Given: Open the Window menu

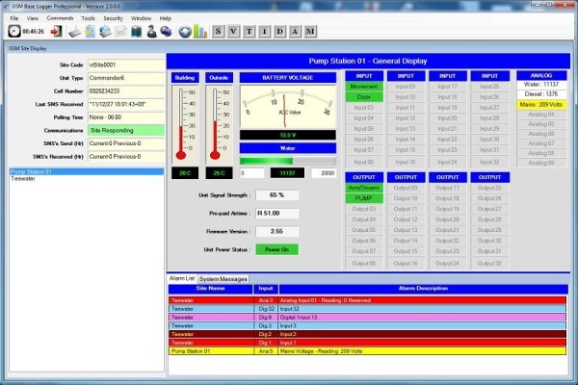Looking at the screenshot, I should (x=141, y=18).
